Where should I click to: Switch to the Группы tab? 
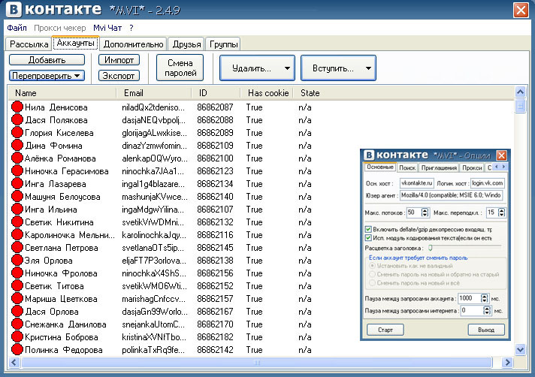click(x=223, y=44)
